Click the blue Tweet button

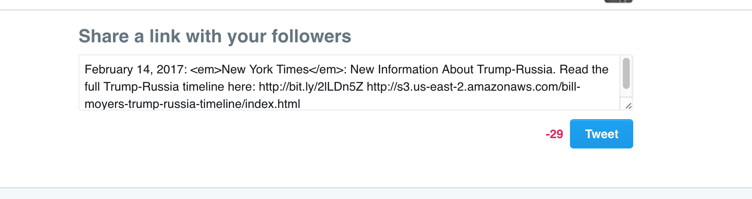coord(601,134)
